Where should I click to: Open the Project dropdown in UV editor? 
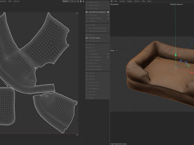click(68, 1)
